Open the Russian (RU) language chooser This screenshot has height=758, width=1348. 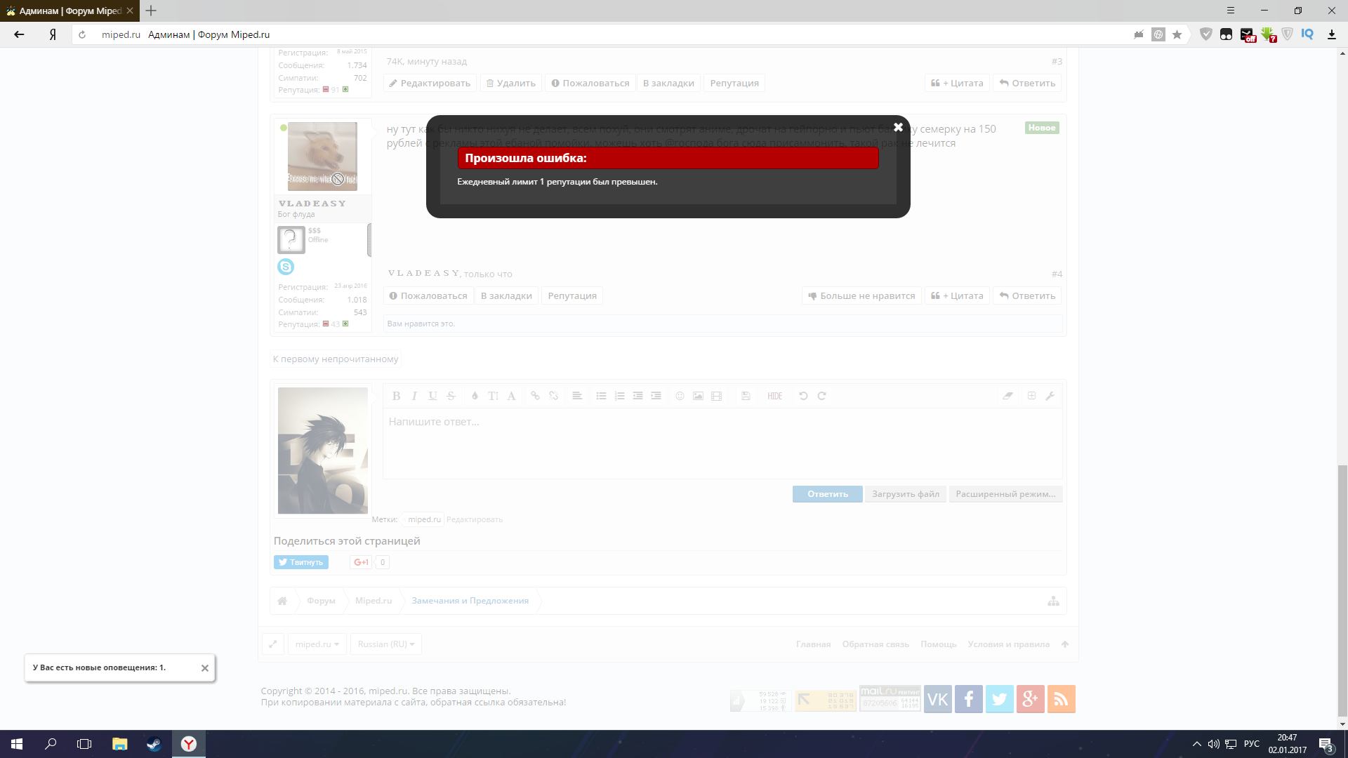(386, 644)
